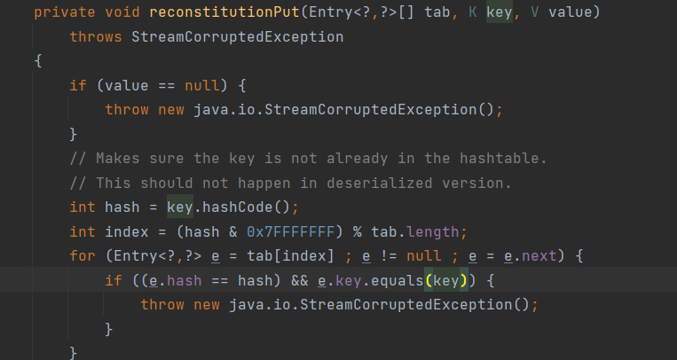Viewport: 677px width, 360px height.
Task: Click the comment starting with This should not
Action: (290, 183)
